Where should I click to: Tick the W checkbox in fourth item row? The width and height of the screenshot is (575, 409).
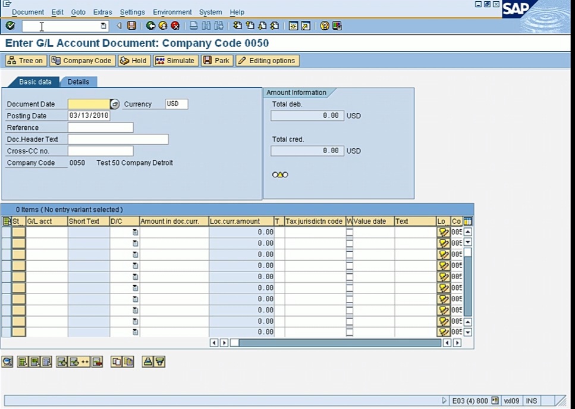coord(350,266)
